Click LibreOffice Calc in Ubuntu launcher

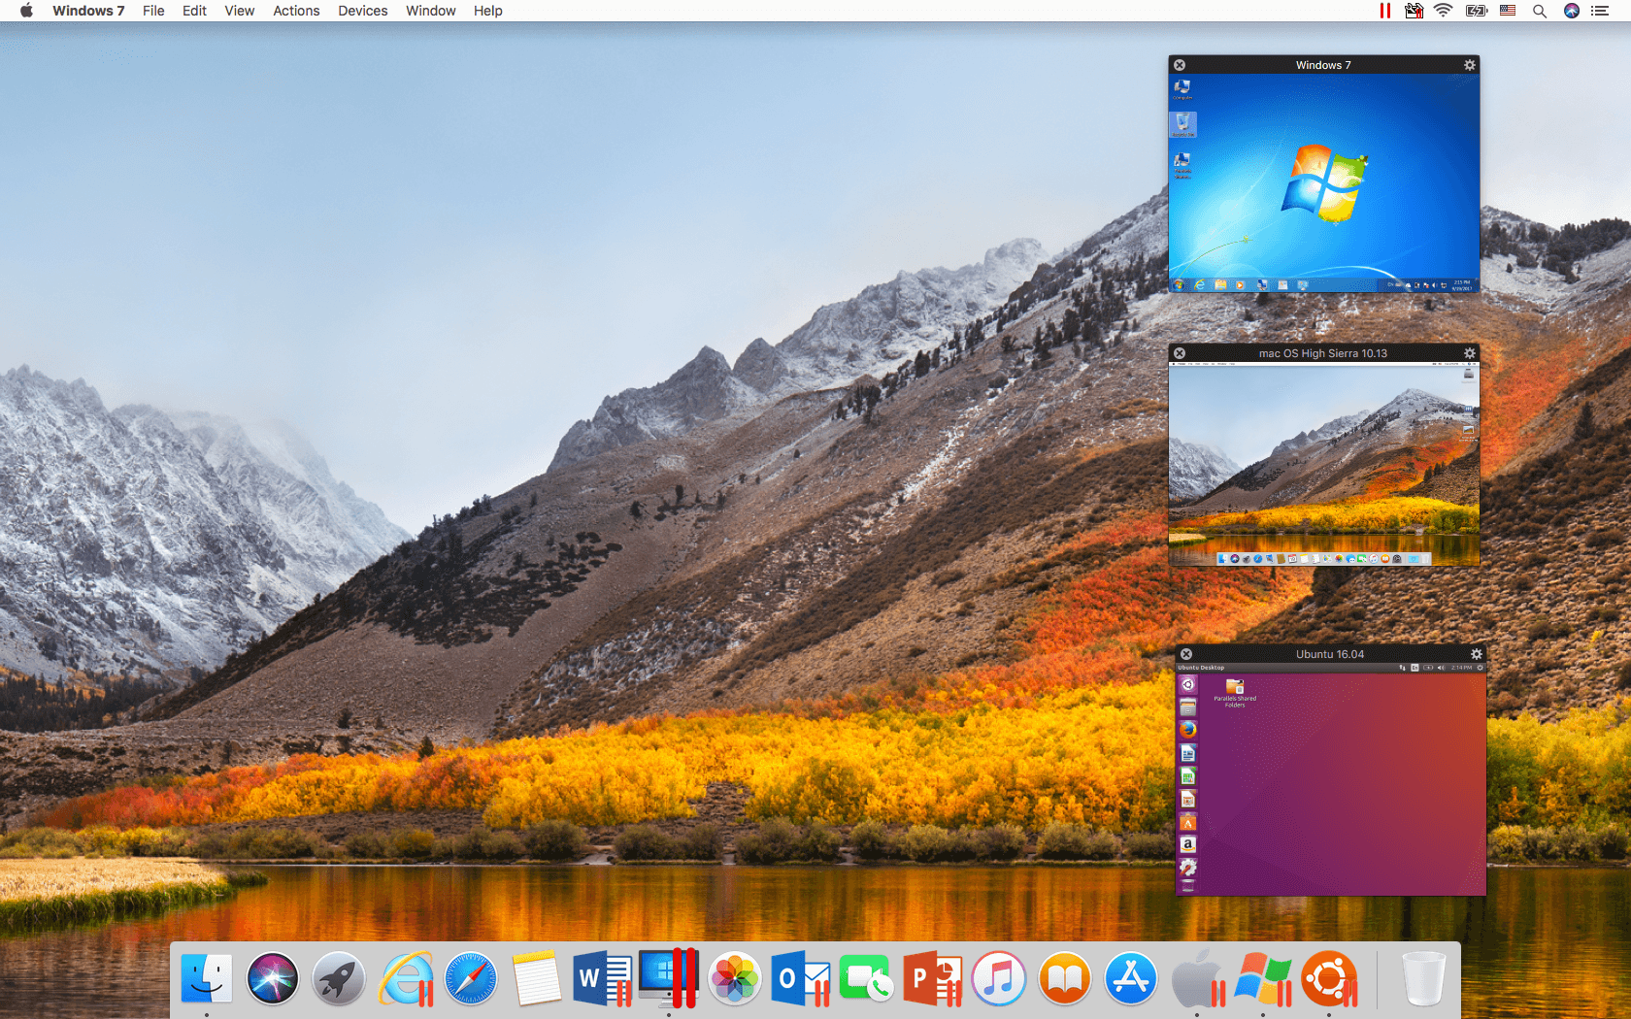(1187, 776)
